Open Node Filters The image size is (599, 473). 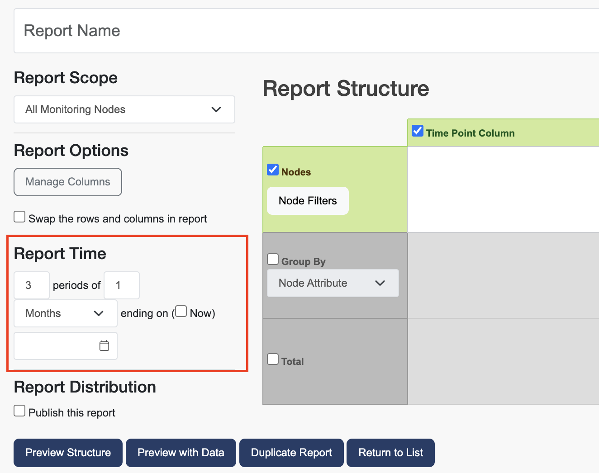308,201
